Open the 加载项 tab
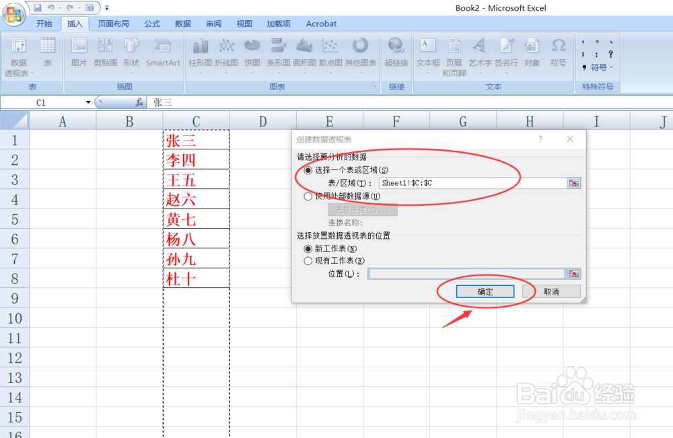 (279, 24)
